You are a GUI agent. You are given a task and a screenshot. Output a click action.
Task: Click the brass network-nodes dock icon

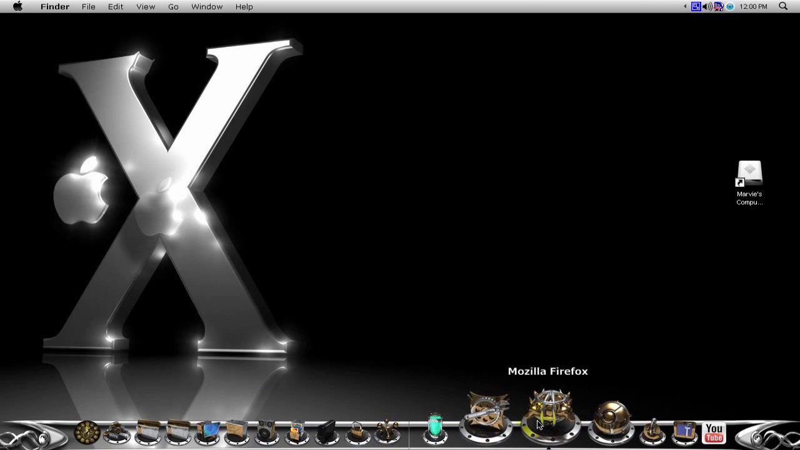click(387, 432)
